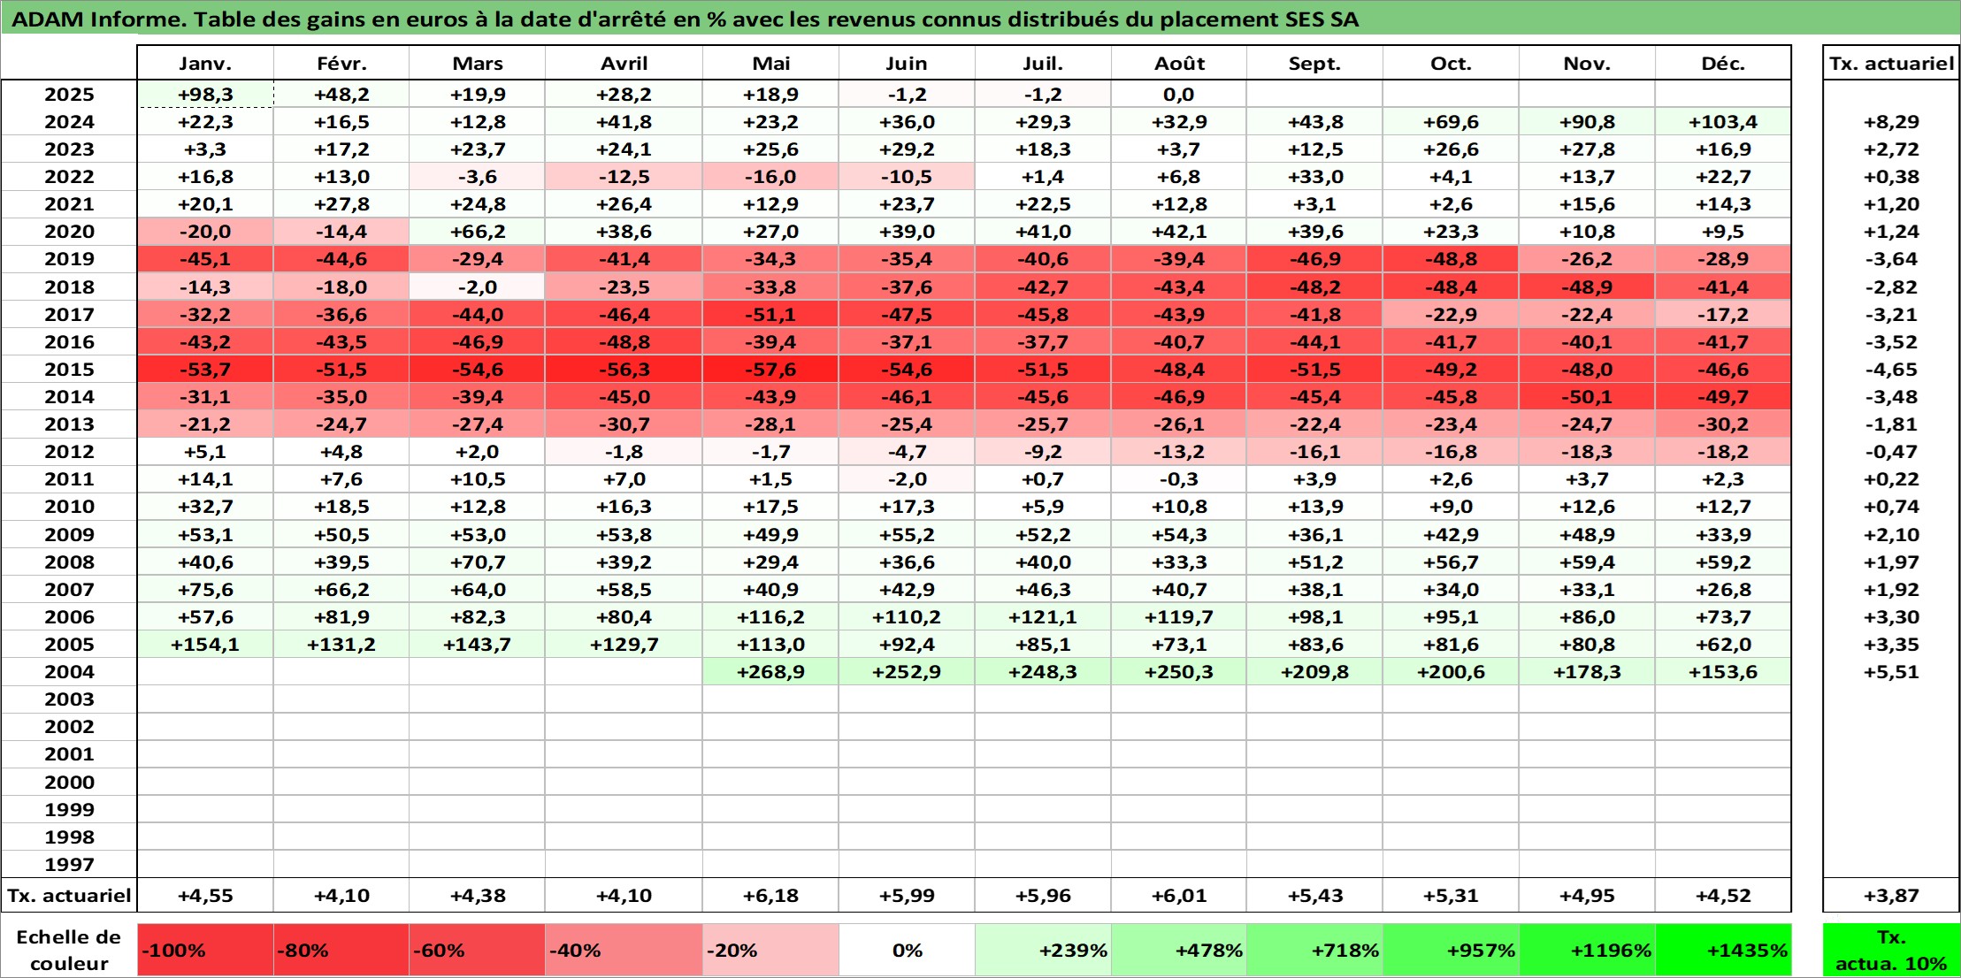
Task: Click the Juil. column header
Action: click(1043, 63)
